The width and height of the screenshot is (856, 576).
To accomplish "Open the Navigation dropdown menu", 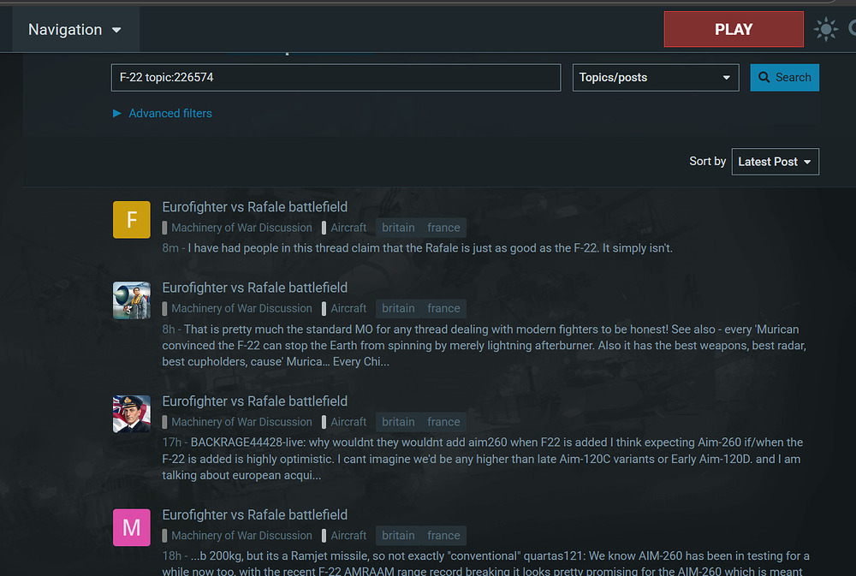I will coord(75,30).
